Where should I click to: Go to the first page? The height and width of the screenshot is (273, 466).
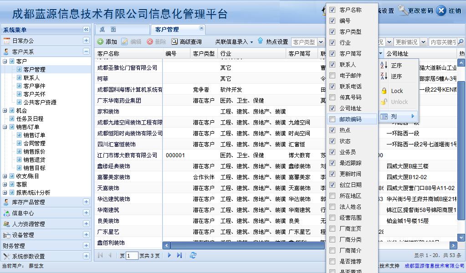click(100, 255)
